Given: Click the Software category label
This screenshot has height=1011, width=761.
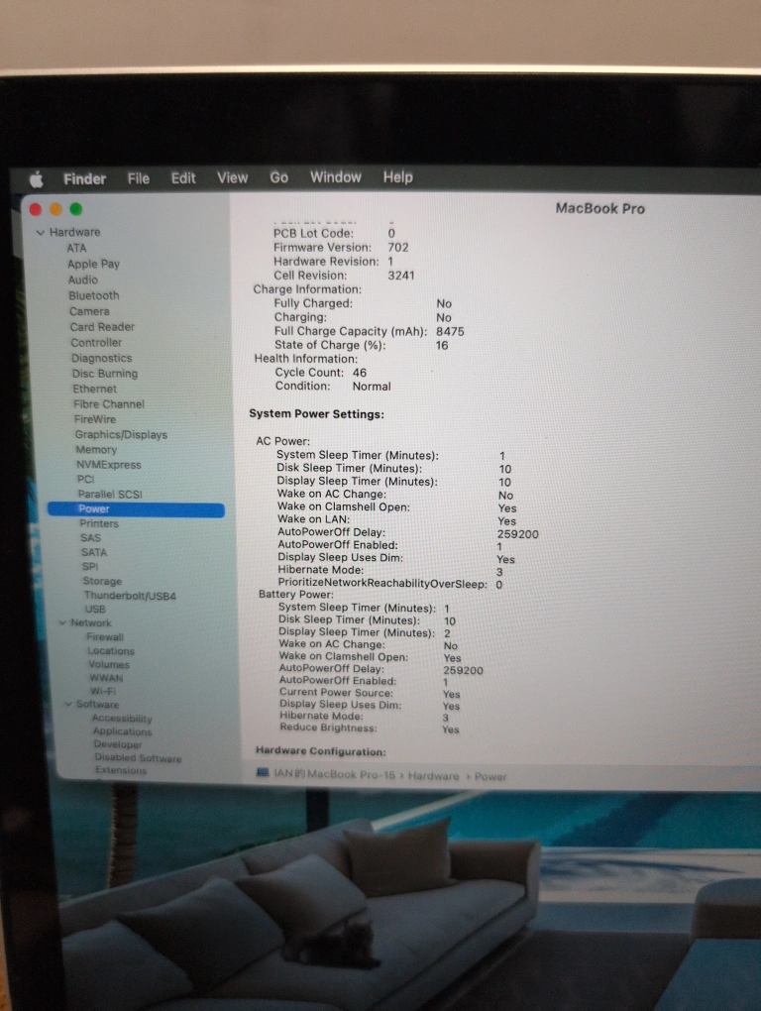Looking at the screenshot, I should 97,704.
